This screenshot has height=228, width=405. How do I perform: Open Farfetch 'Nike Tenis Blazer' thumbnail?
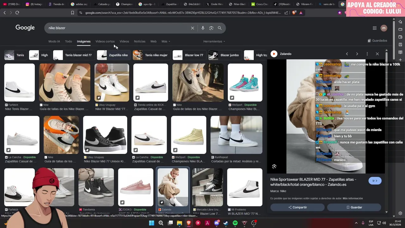(19, 82)
